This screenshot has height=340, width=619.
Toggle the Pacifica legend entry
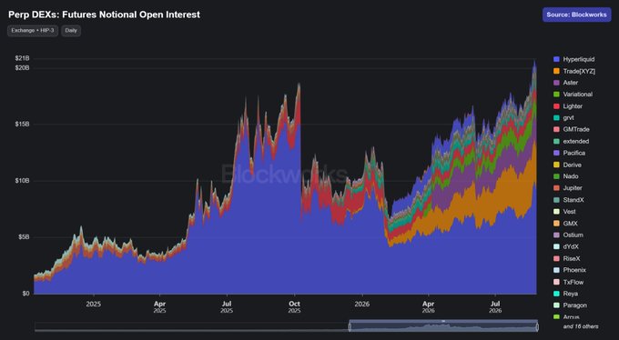[x=570, y=153]
